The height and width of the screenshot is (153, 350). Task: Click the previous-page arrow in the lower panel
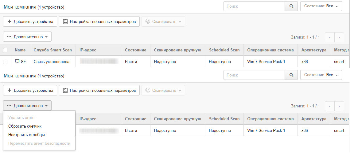coord(329,106)
